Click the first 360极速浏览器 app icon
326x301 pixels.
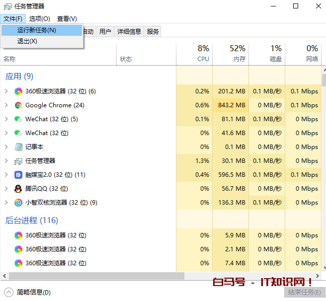(18, 91)
